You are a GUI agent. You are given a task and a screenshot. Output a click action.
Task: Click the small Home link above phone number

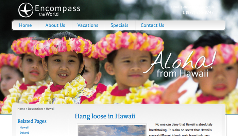[175, 7]
